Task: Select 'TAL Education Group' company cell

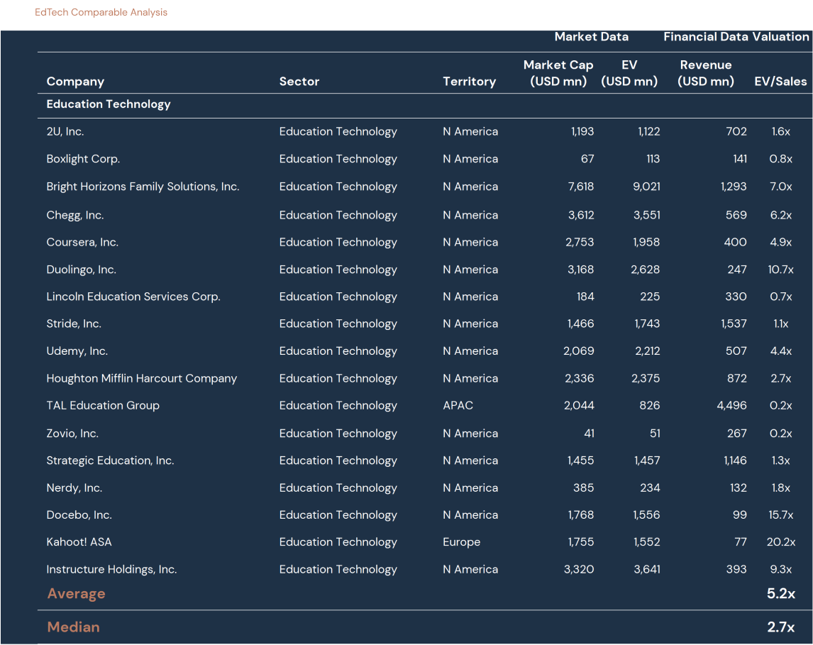Action: pos(103,405)
